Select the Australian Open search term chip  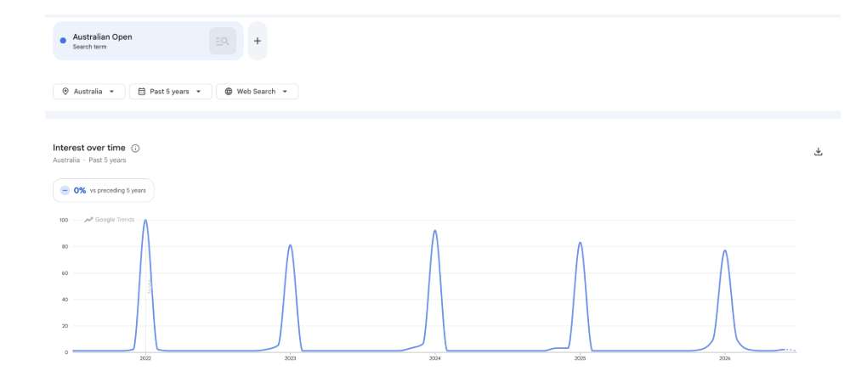click(x=148, y=41)
